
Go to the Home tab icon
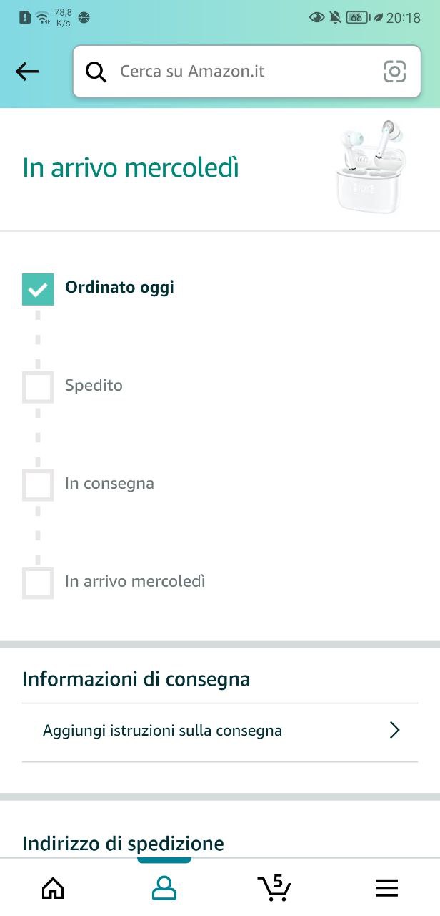pyautogui.click(x=53, y=888)
